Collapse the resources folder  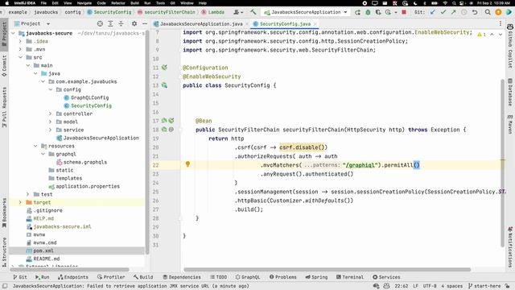pyautogui.click(x=35, y=146)
